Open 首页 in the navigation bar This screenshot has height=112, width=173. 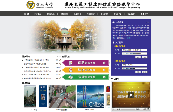(26, 14)
